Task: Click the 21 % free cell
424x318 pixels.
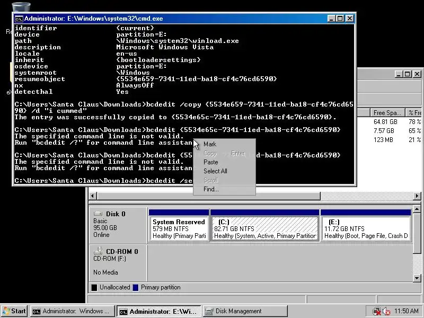Action: pos(415,140)
